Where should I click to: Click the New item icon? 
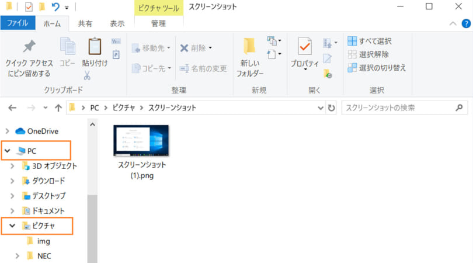pyautogui.click(x=274, y=41)
